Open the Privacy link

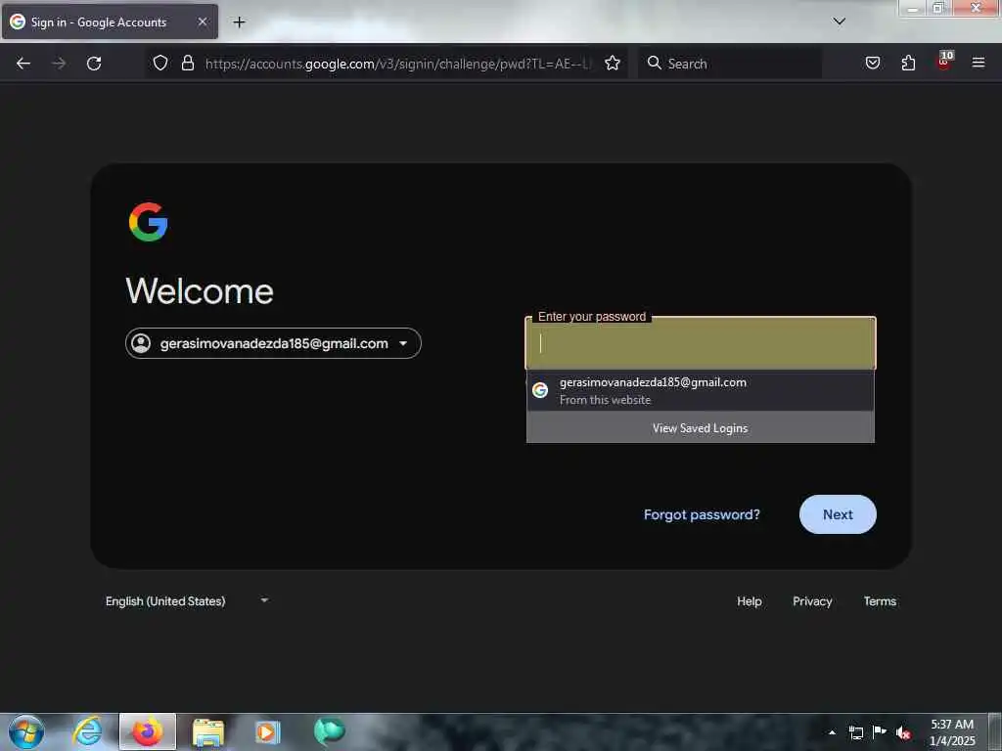tap(812, 601)
